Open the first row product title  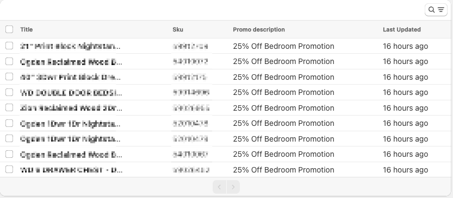[70, 46]
